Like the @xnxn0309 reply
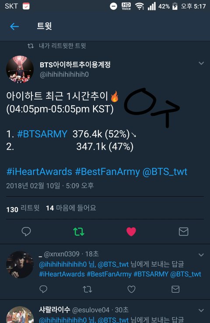 pos(131,289)
